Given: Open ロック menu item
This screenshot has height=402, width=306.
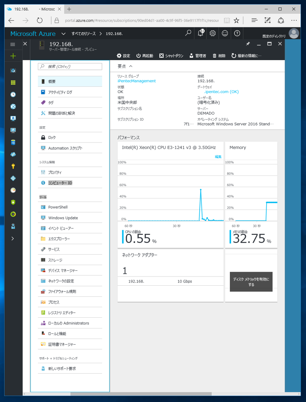Looking at the screenshot, I should 70,137.
